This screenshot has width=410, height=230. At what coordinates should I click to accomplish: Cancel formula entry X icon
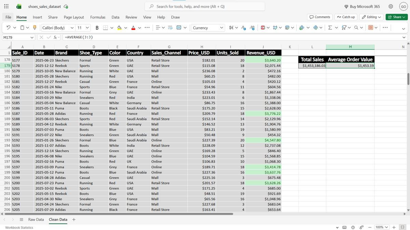coord(41,37)
